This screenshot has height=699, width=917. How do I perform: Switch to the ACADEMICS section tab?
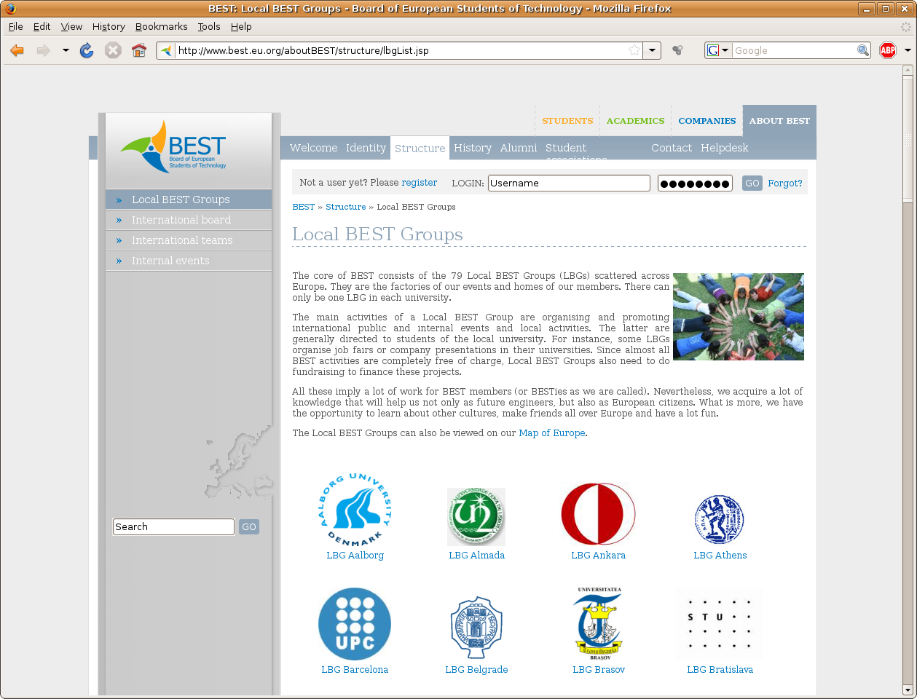pos(635,121)
